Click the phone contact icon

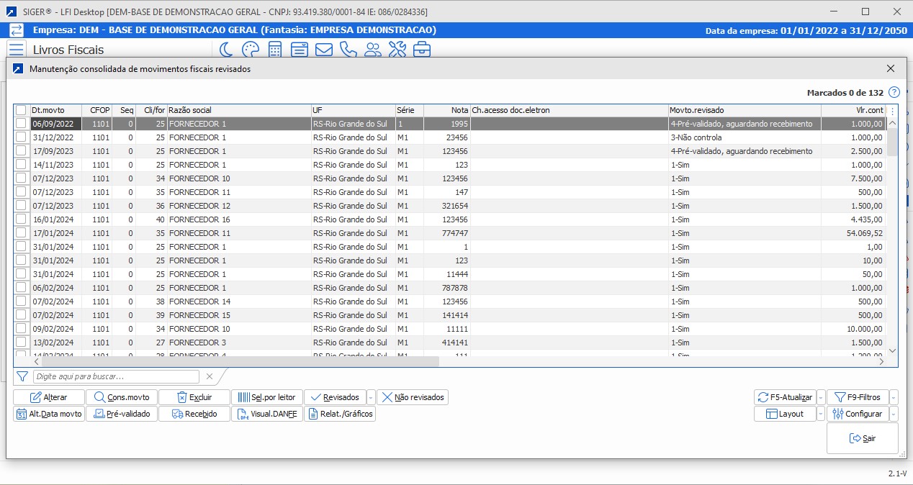click(348, 50)
